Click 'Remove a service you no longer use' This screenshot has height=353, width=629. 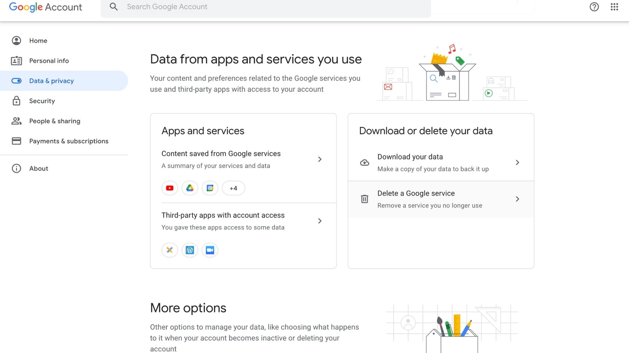pyautogui.click(x=430, y=206)
